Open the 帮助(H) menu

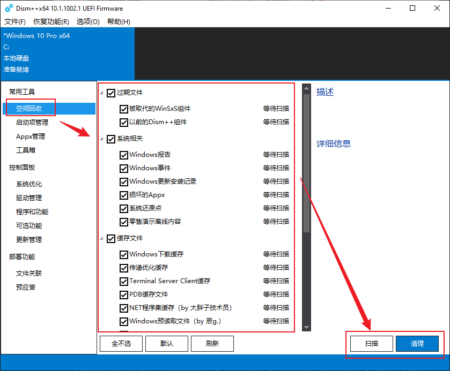point(119,22)
